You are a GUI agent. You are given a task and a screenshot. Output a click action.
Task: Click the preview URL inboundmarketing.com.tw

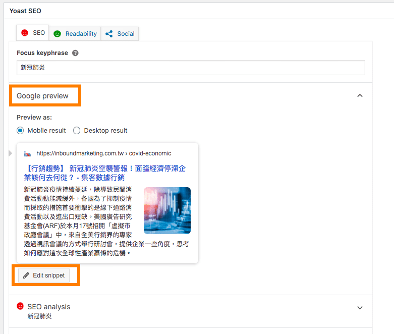pyautogui.click(x=104, y=153)
